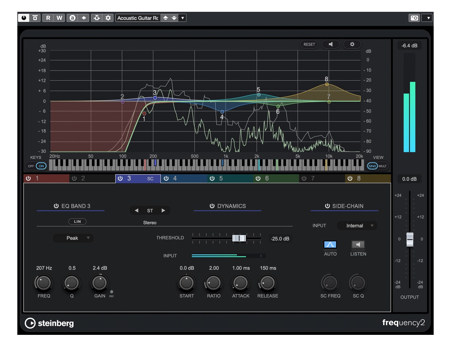Enable Write automation with the W button

tap(59, 18)
